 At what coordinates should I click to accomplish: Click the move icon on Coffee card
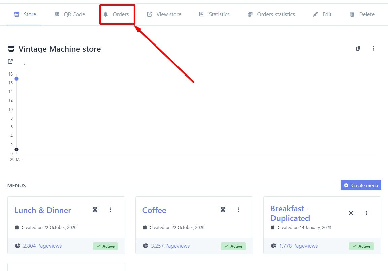(x=223, y=210)
